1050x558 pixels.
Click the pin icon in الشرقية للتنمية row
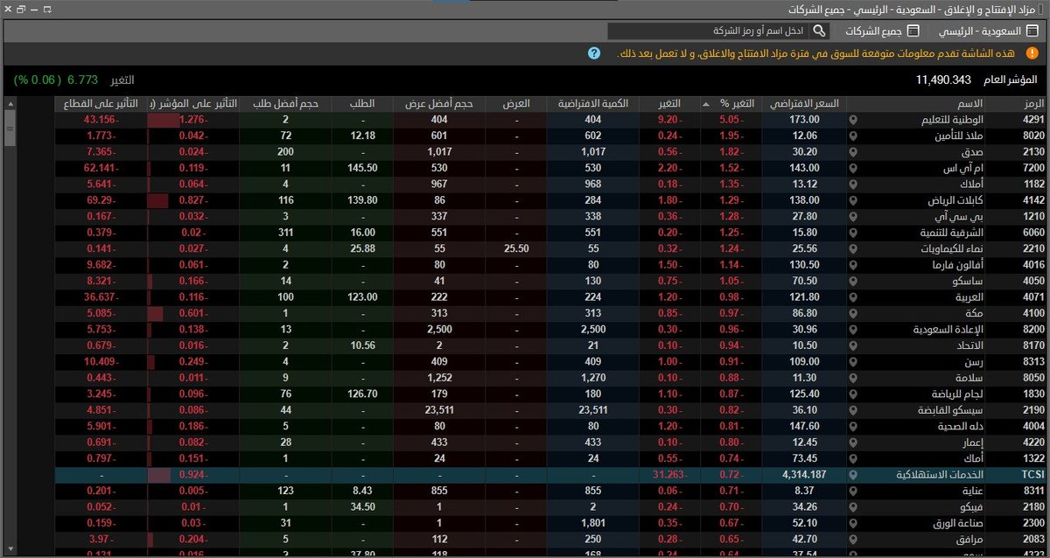(x=852, y=233)
